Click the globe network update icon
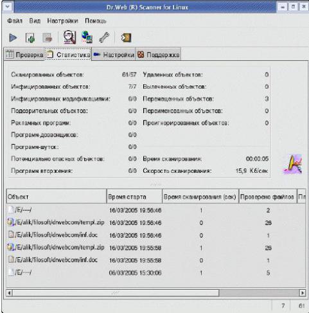 point(87,37)
